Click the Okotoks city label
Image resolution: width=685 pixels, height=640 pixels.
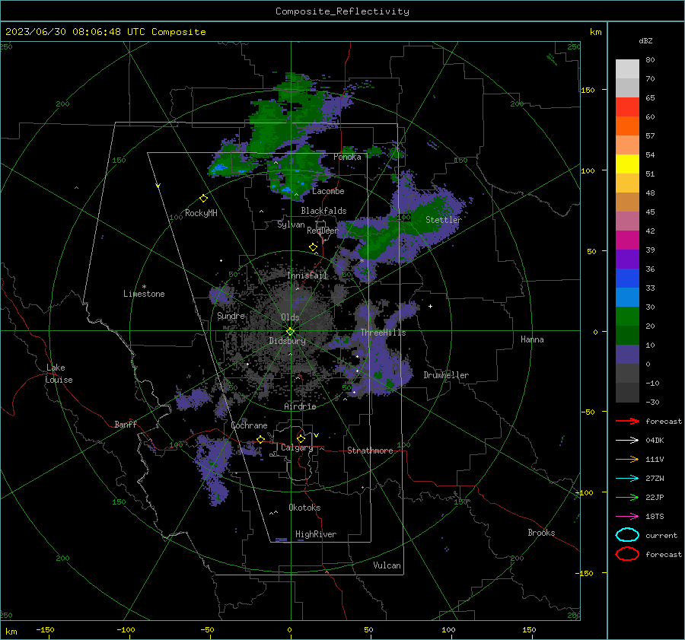click(304, 508)
